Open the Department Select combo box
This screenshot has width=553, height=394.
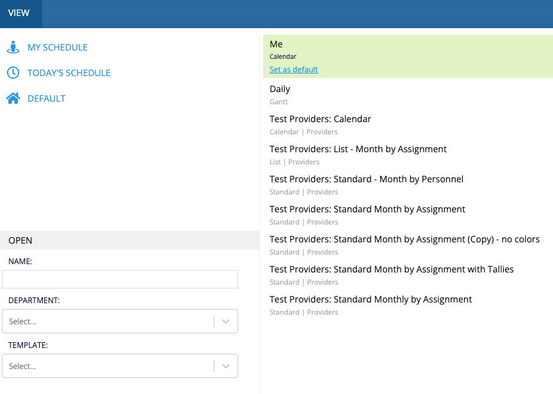120,321
